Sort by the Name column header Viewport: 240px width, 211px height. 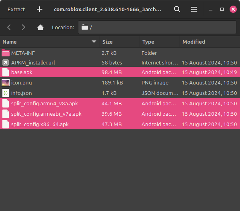pos(40,42)
